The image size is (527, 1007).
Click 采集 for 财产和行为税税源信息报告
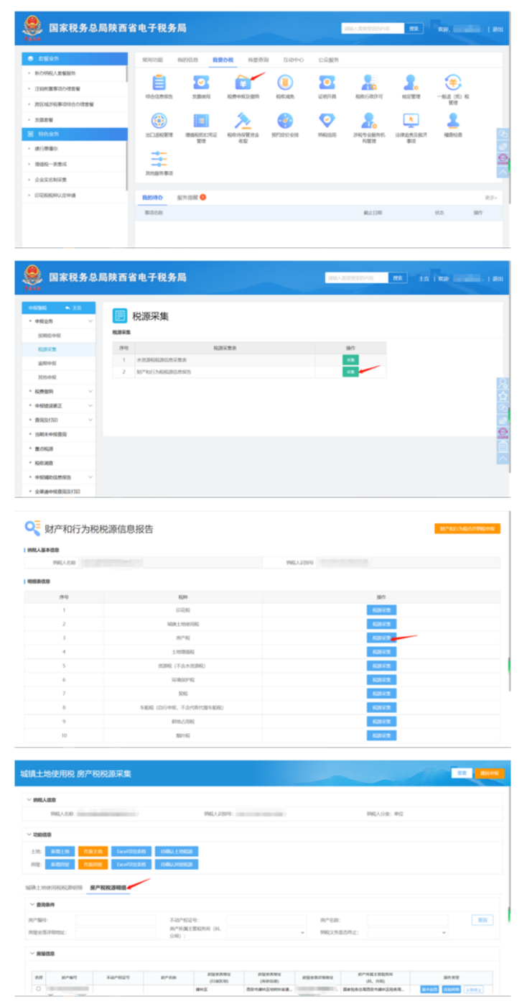(x=350, y=372)
